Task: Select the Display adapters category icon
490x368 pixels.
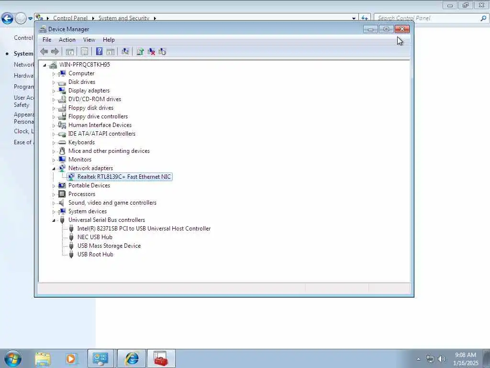Action: [62, 91]
